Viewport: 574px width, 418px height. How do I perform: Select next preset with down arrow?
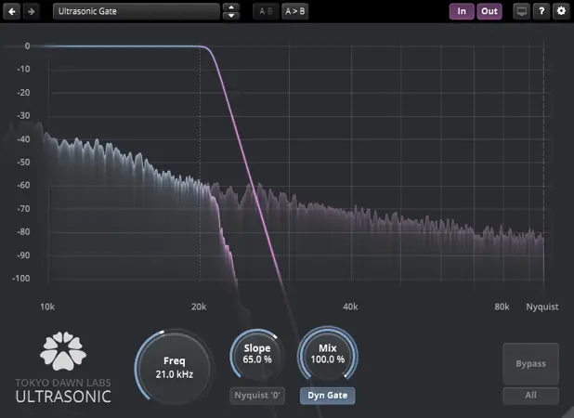[231, 16]
